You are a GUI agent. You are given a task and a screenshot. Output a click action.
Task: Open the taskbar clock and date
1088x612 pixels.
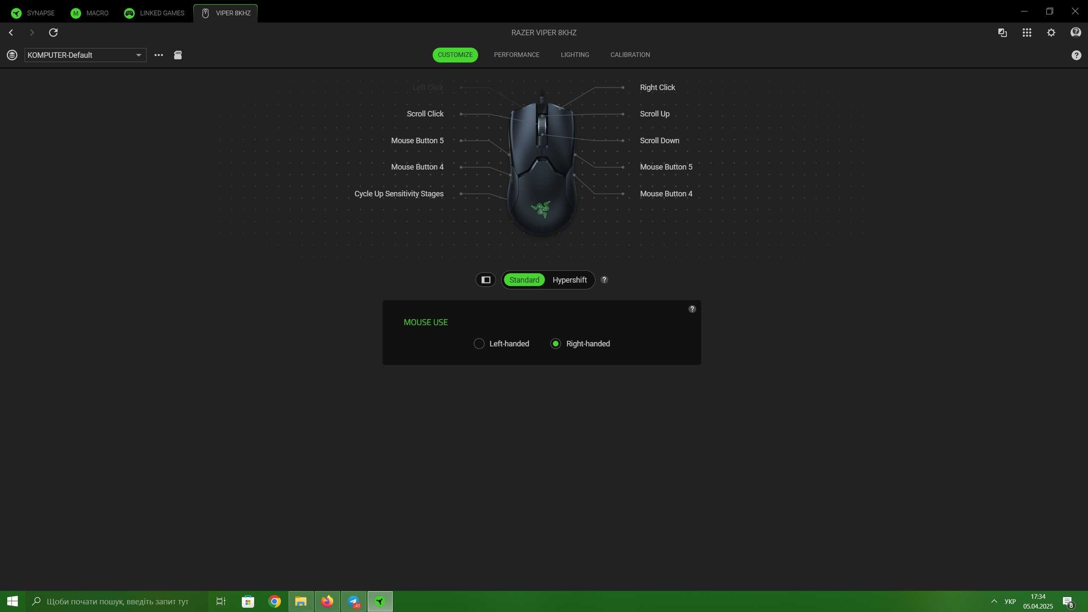pos(1038,601)
